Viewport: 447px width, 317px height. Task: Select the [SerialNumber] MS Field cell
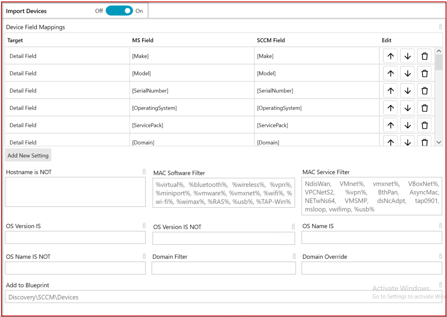point(192,91)
